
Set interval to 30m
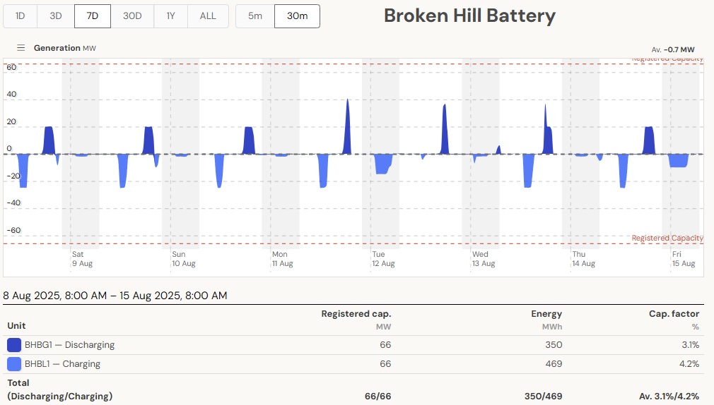(297, 16)
